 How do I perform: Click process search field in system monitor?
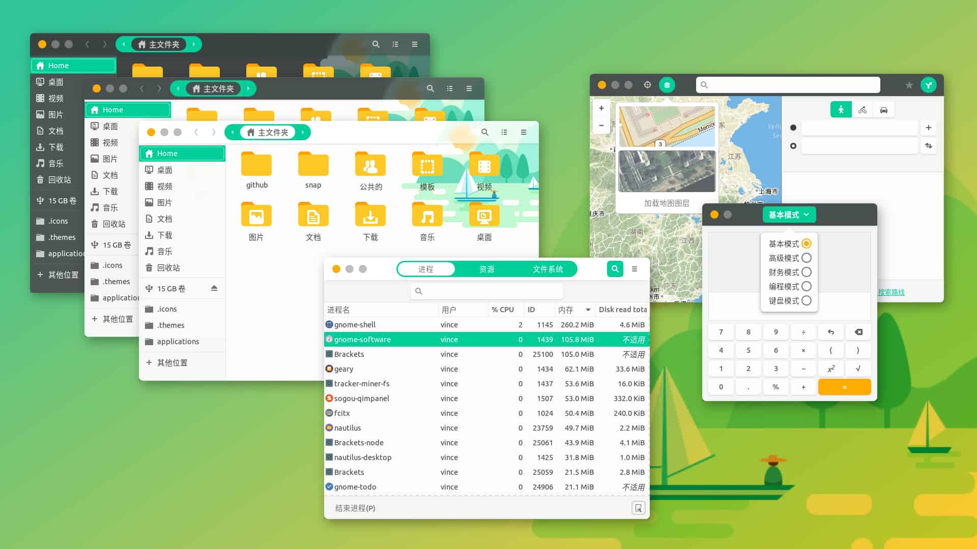point(487,291)
